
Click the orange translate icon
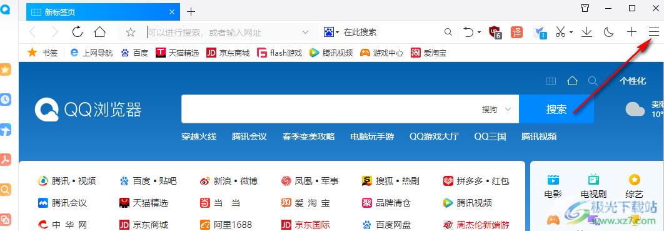point(516,32)
